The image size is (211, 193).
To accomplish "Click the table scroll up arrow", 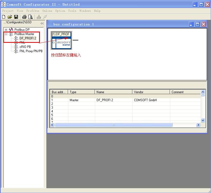I will coord(203,92).
